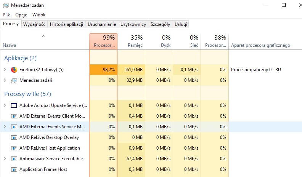Select AMD ReLive: Host Application row
This screenshot has width=302, height=177.
[151, 148]
